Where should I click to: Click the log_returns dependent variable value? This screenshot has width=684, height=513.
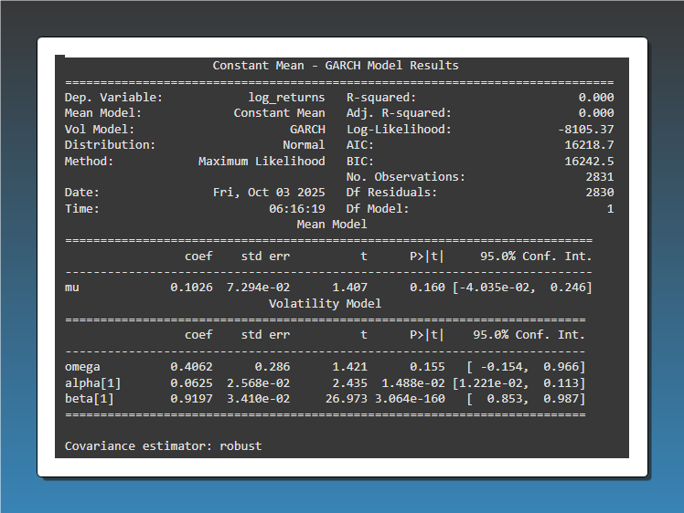pyautogui.click(x=286, y=98)
